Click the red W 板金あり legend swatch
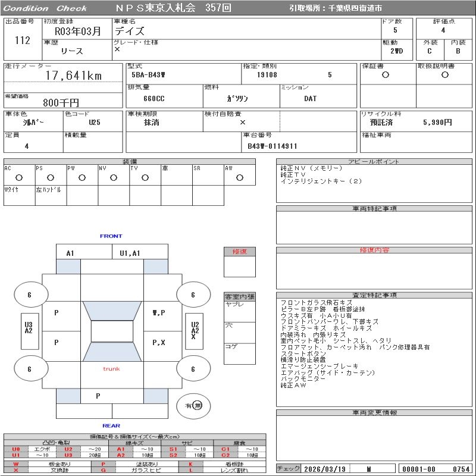This screenshot has width=476, height=476. click(16, 464)
